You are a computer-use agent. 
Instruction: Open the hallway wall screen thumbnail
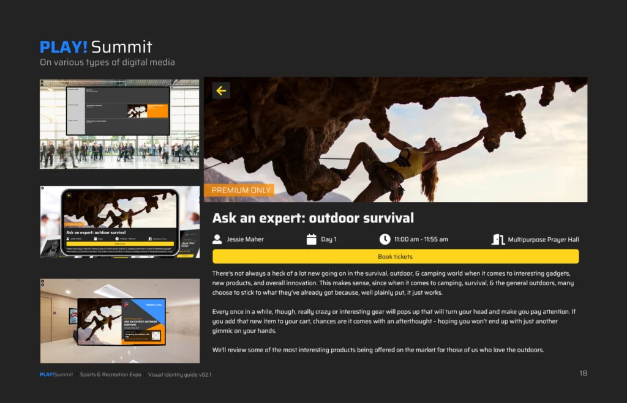tap(120, 320)
